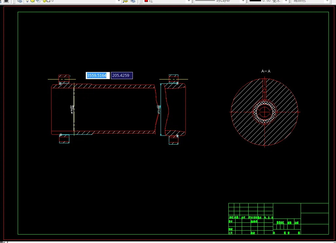Expand the plot style dropdown arrow
336x243 pixels.
(327, 1)
